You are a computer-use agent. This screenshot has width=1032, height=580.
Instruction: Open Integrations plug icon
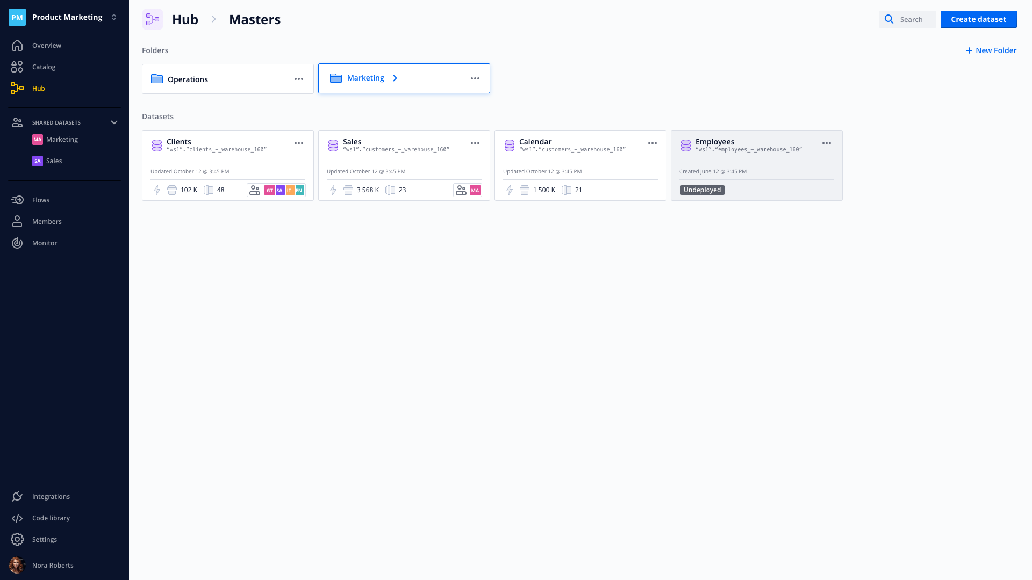coord(17,496)
